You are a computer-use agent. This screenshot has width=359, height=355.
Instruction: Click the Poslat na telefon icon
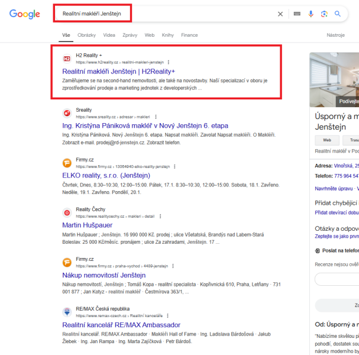(318, 251)
